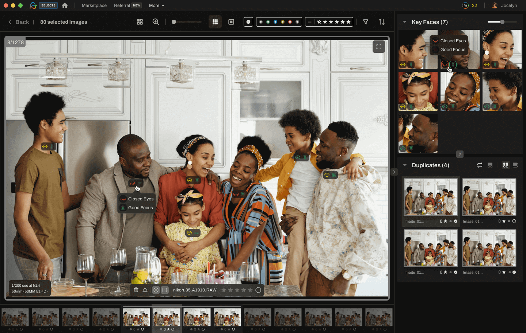Click the sort order arrows icon
526x333 pixels.
pyautogui.click(x=381, y=22)
